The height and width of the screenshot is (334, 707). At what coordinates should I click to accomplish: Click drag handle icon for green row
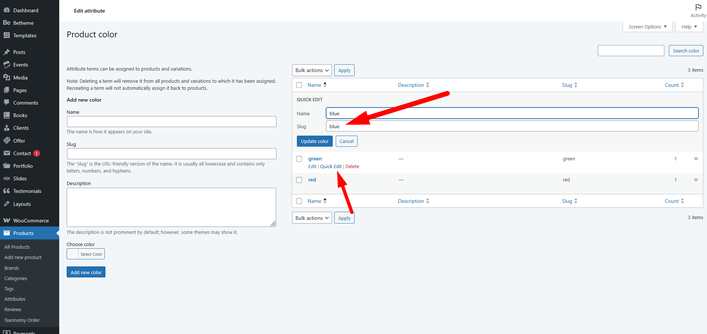(x=696, y=159)
